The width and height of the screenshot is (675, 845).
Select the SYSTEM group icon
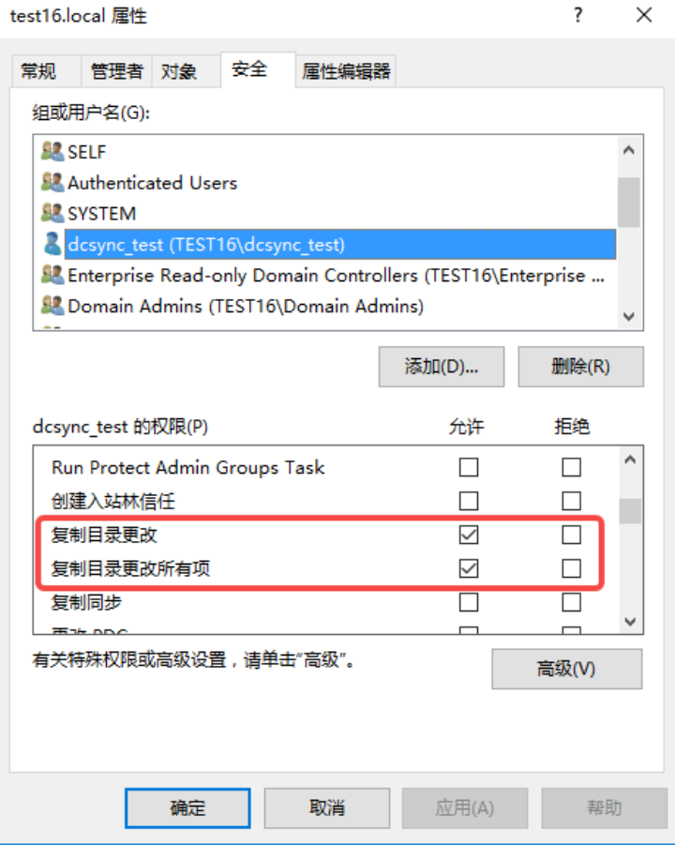[52, 213]
